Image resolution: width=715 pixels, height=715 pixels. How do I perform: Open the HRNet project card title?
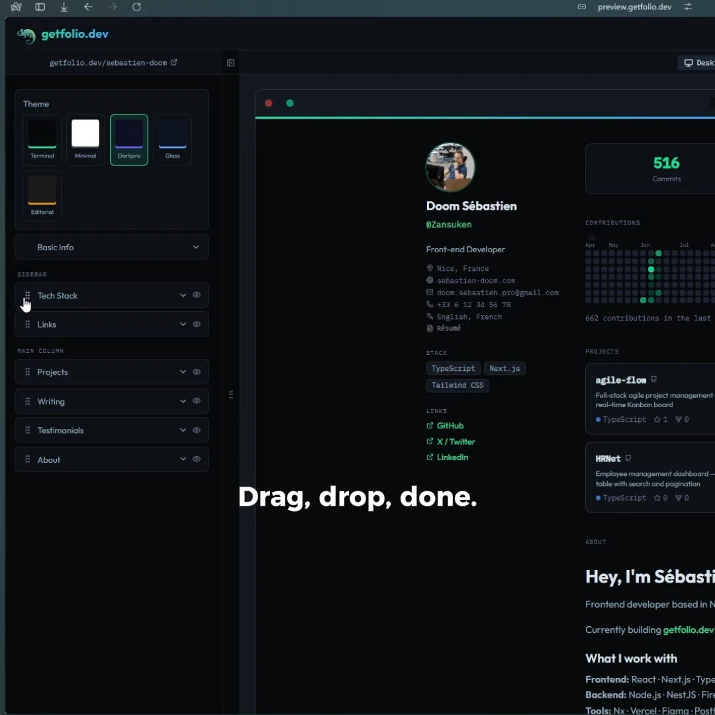click(x=608, y=459)
